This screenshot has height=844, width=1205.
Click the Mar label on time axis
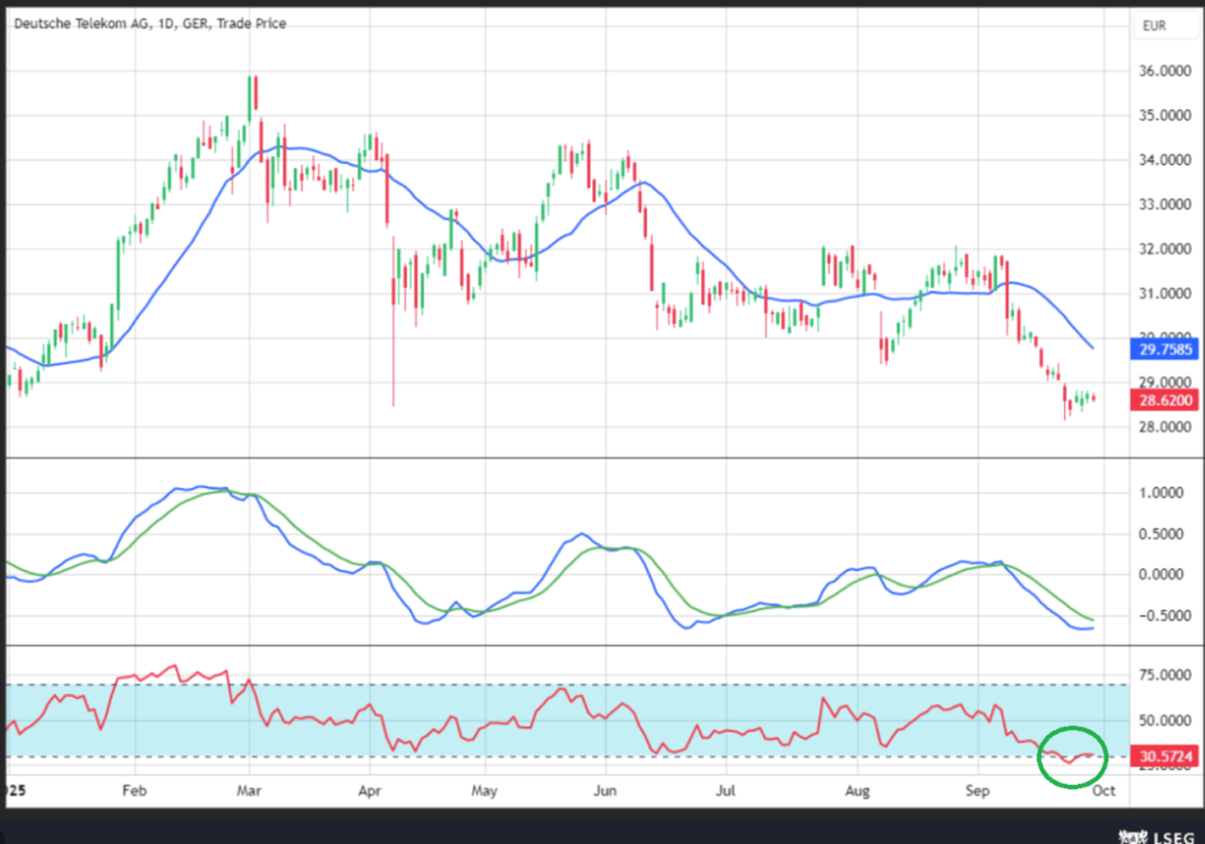(249, 790)
